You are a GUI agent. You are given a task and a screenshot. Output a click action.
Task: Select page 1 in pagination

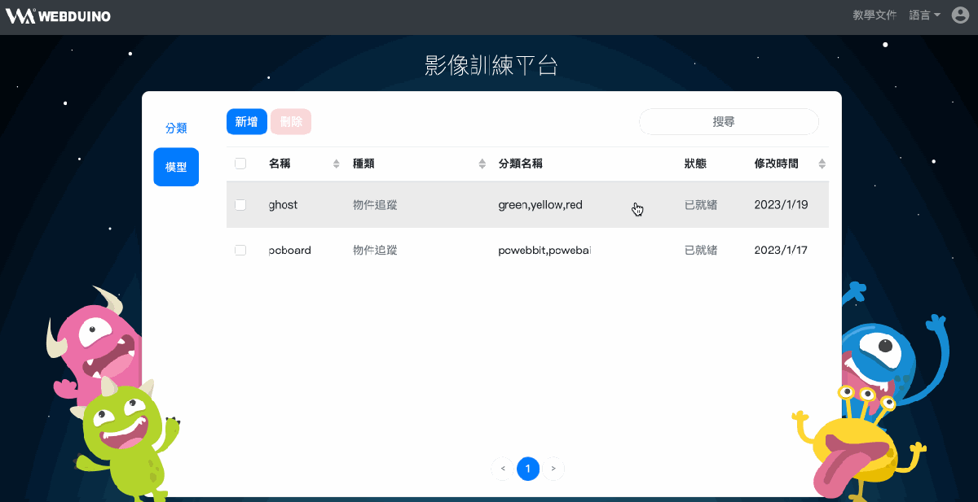pyautogui.click(x=528, y=469)
